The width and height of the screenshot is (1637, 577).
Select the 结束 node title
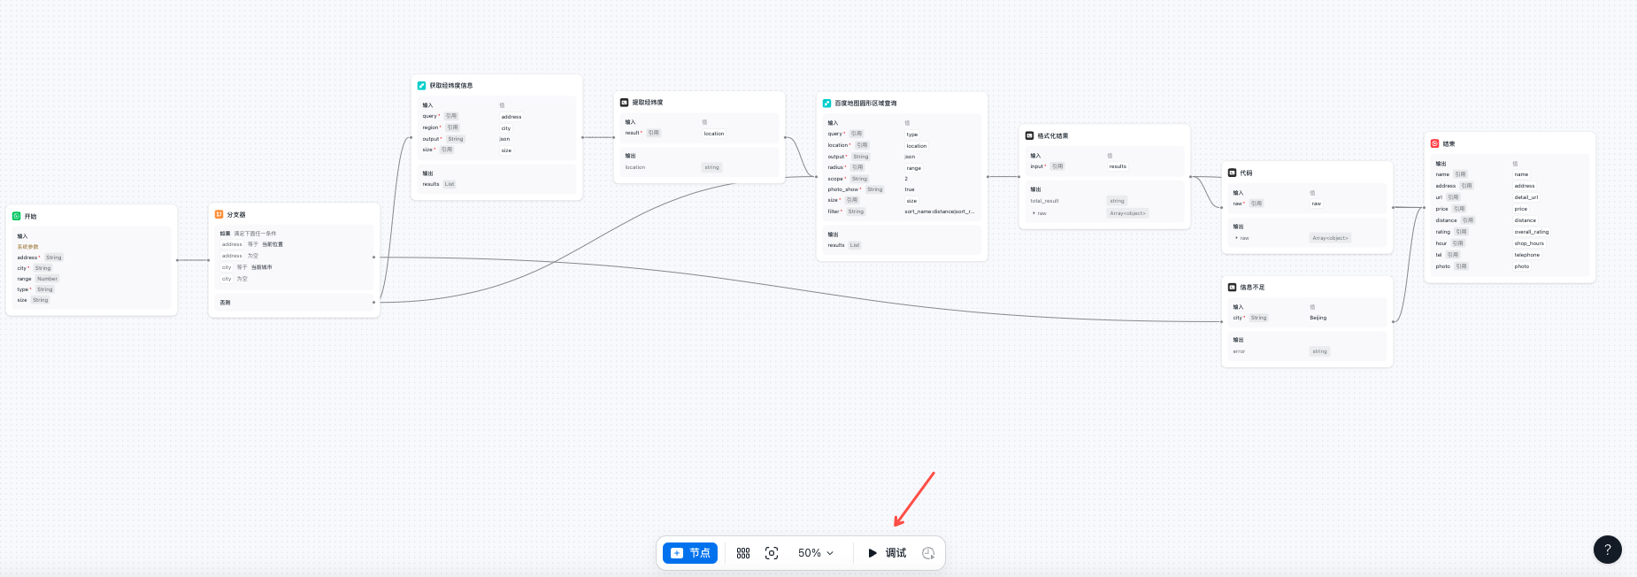[1449, 143]
